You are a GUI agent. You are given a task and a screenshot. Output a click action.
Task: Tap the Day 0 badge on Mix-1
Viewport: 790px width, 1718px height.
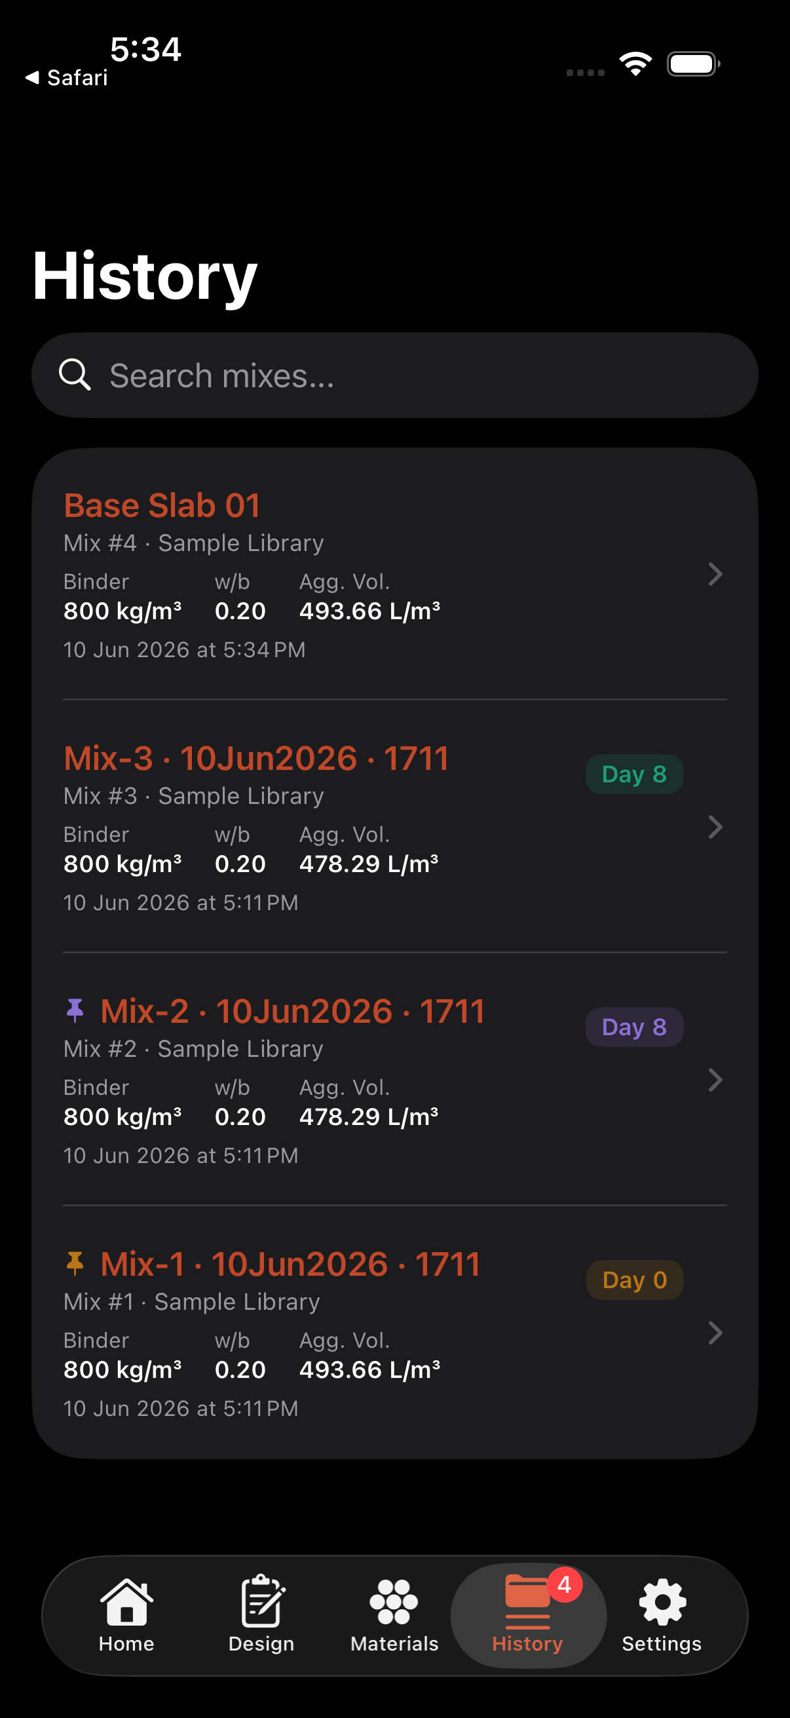[634, 1280]
